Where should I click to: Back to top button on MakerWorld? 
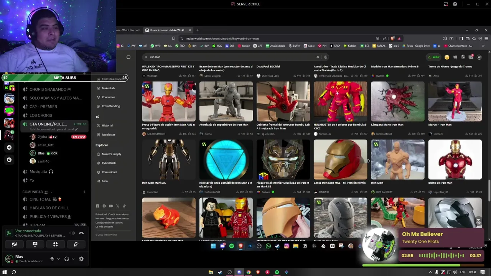click(x=478, y=222)
